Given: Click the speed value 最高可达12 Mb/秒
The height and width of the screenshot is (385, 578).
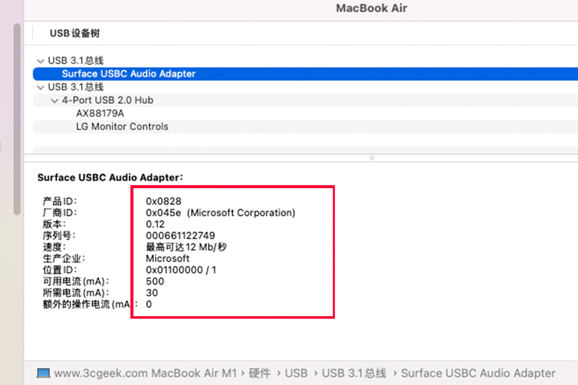Looking at the screenshot, I should coord(186,247).
